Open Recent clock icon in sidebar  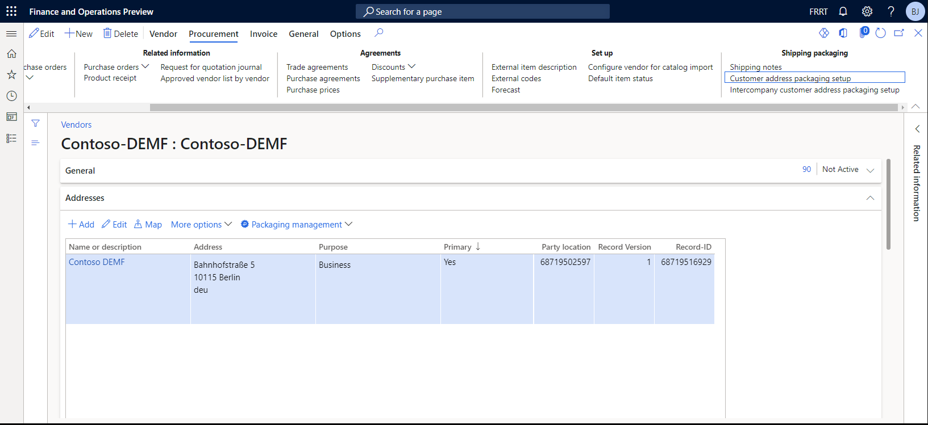11,96
